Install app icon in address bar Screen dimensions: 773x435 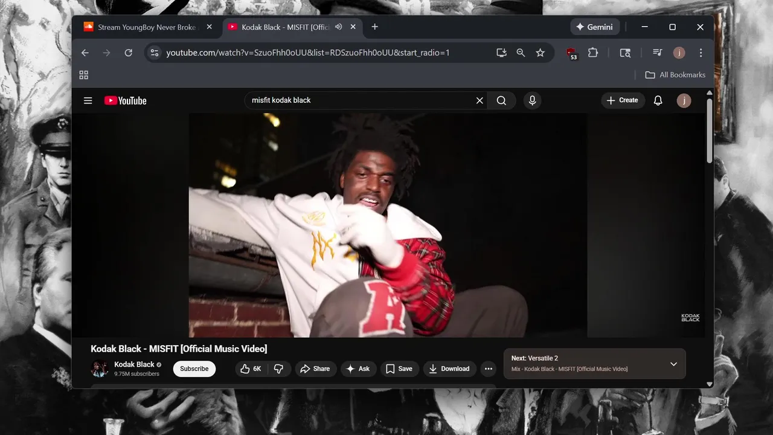(501, 53)
